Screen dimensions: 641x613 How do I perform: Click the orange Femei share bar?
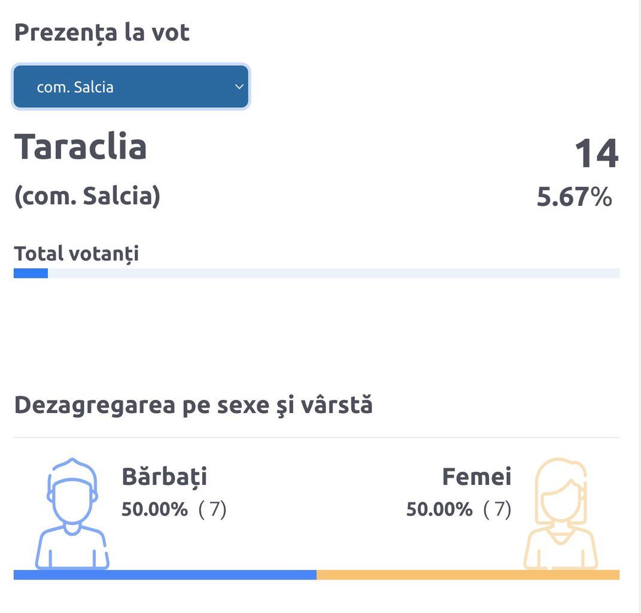click(x=467, y=575)
